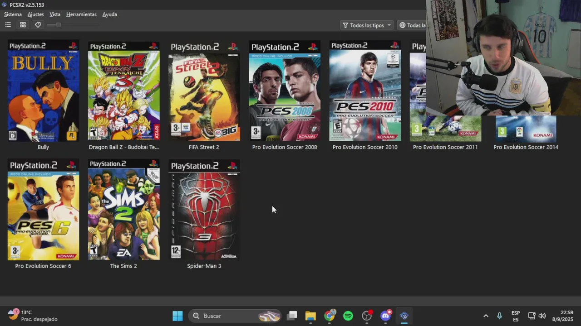Click the 'Bully' title label
The width and height of the screenshot is (581, 326).
coord(43,147)
